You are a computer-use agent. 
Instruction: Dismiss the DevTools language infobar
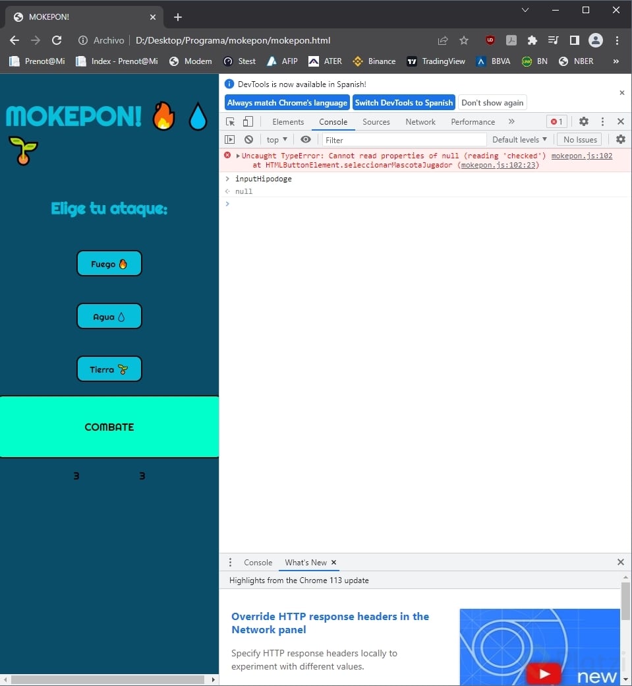(622, 93)
